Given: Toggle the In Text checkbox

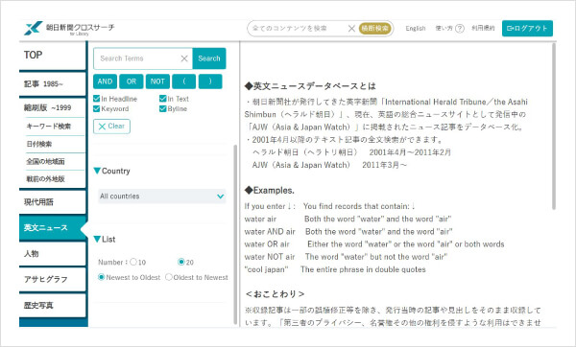Looking at the screenshot, I should [x=163, y=99].
